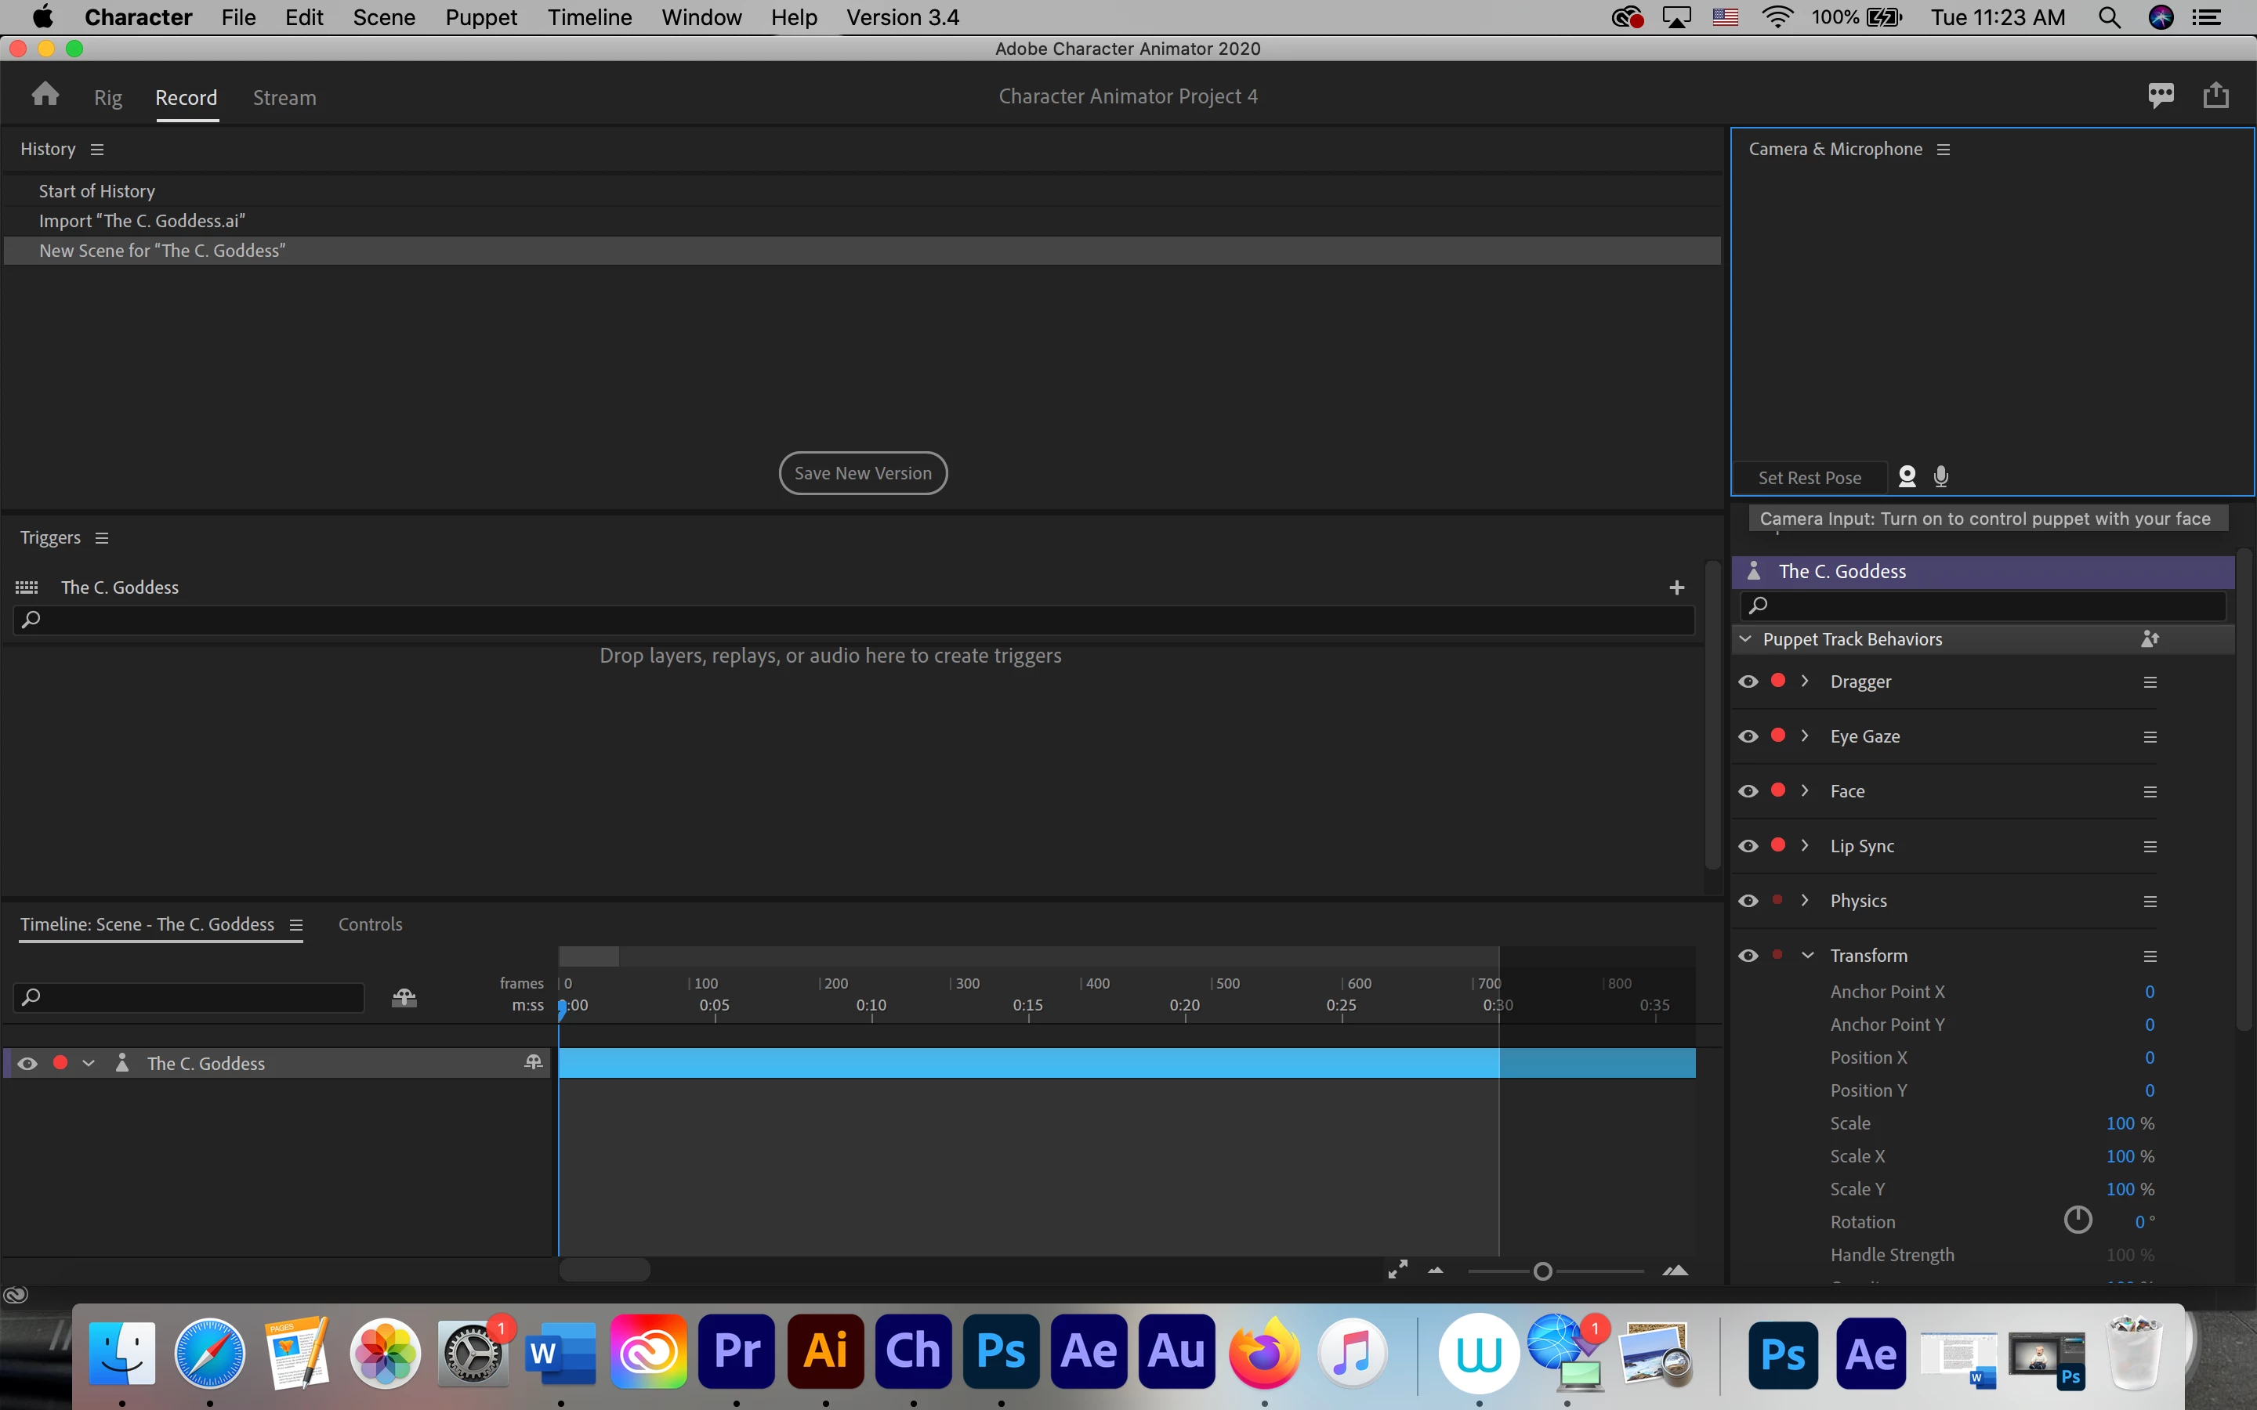Open the History panel menu icon

[97, 149]
